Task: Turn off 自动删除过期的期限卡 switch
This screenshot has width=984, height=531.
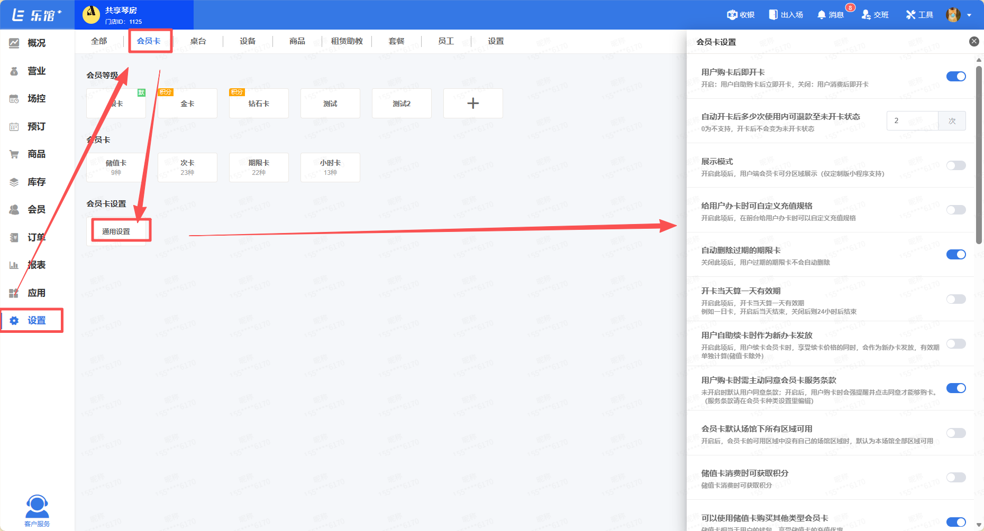Action: pos(955,255)
